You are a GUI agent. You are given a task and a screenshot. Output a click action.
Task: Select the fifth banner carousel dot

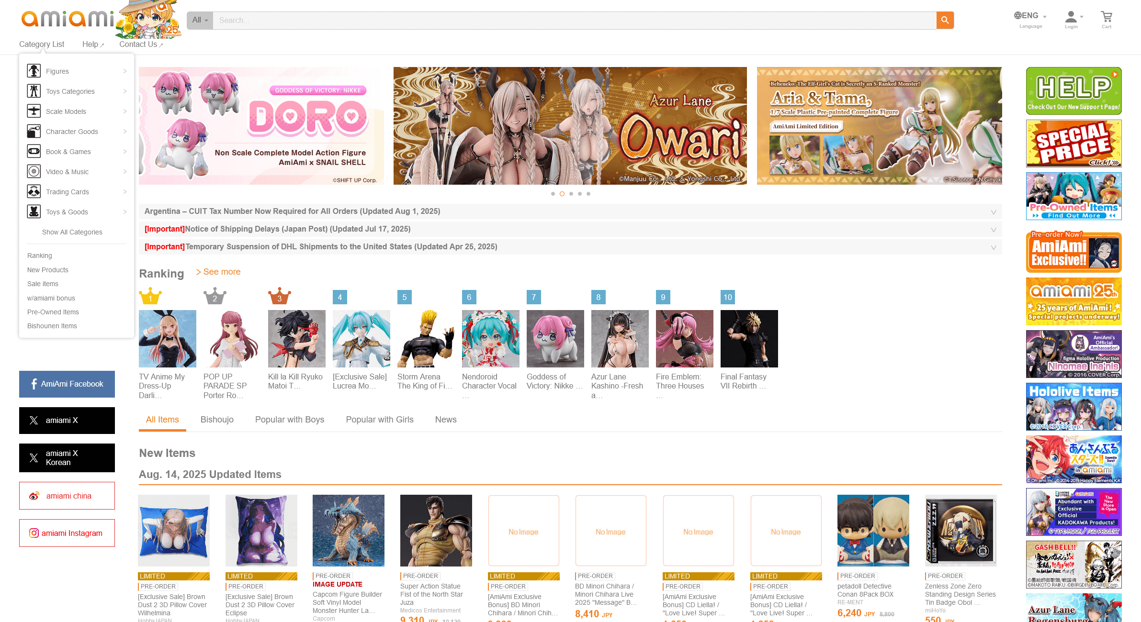point(588,194)
